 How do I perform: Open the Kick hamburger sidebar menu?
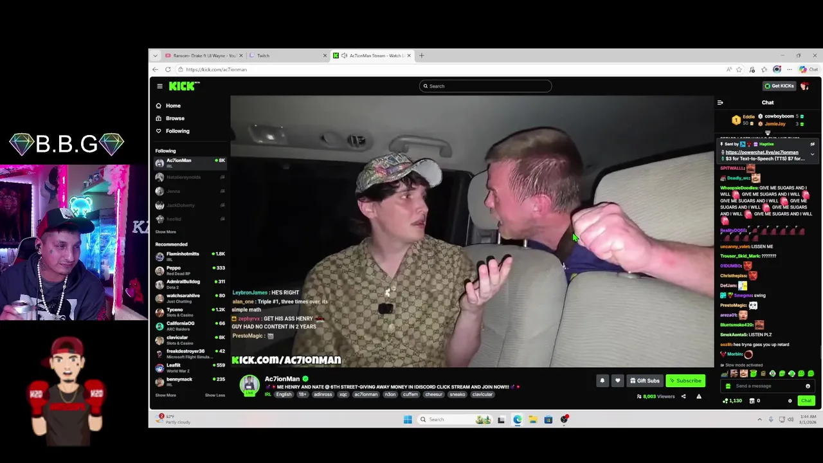(159, 86)
